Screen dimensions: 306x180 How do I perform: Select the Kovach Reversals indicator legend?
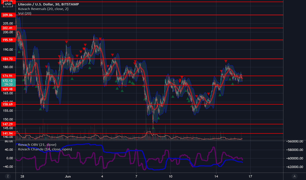tap(43, 9)
